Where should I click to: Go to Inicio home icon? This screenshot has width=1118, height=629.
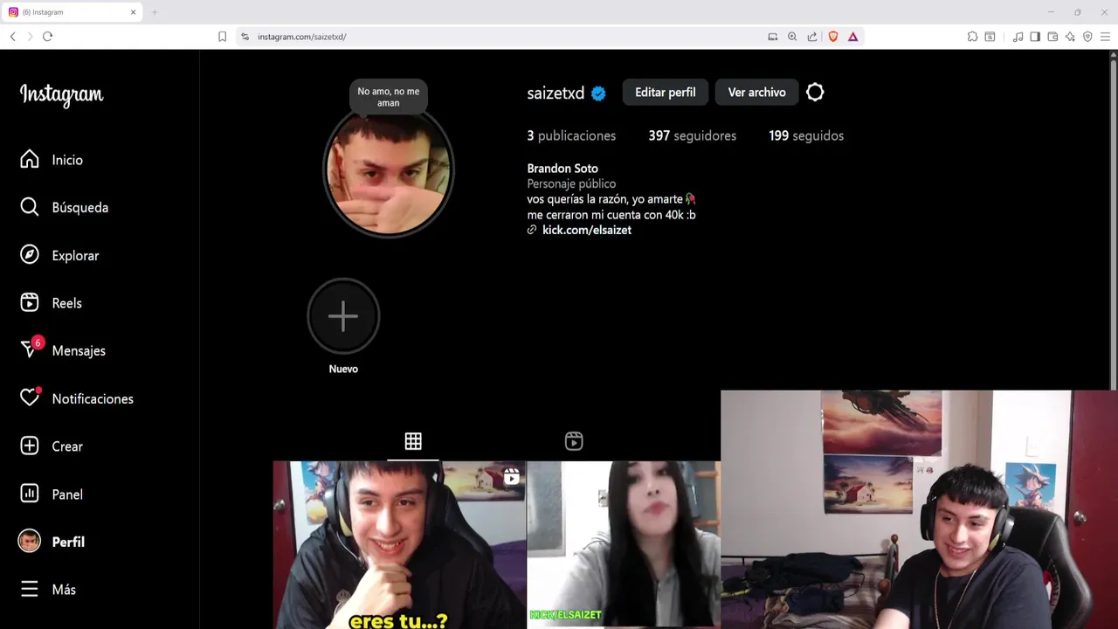30,159
